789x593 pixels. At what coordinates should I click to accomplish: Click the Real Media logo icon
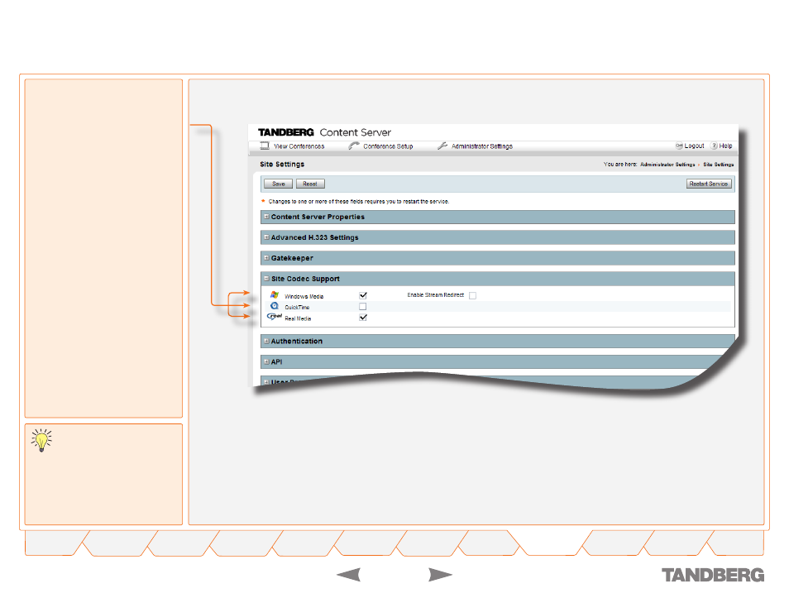275,317
